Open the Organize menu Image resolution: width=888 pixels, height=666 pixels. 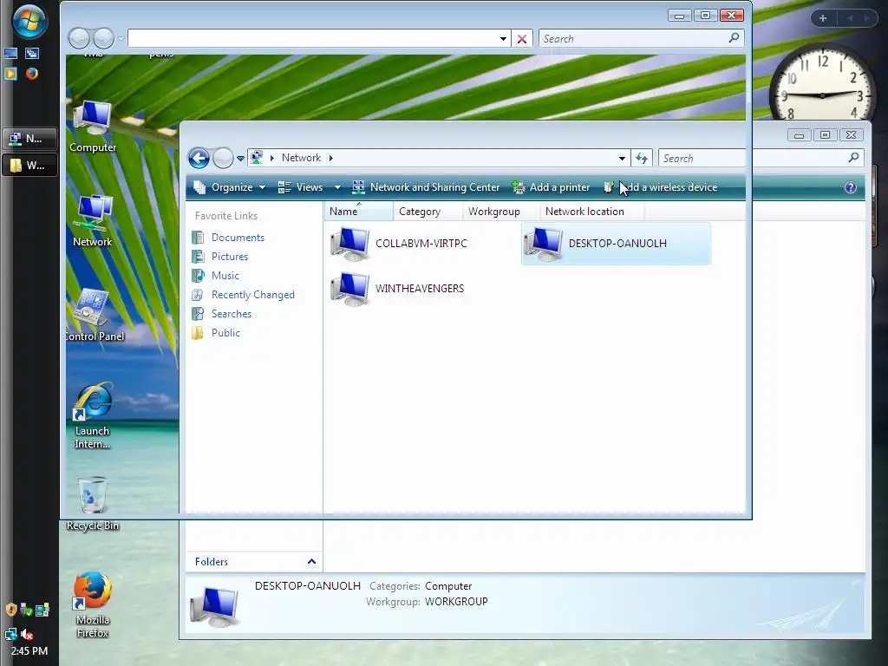click(229, 187)
